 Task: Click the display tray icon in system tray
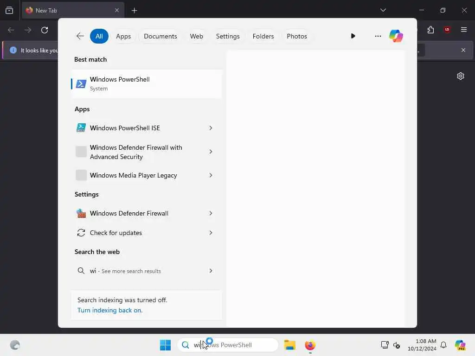pos(385,345)
